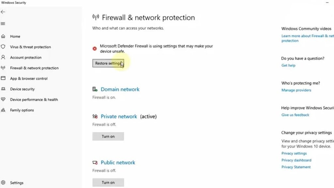Click the Home house icon
334x188 pixels.
coord(3,36)
